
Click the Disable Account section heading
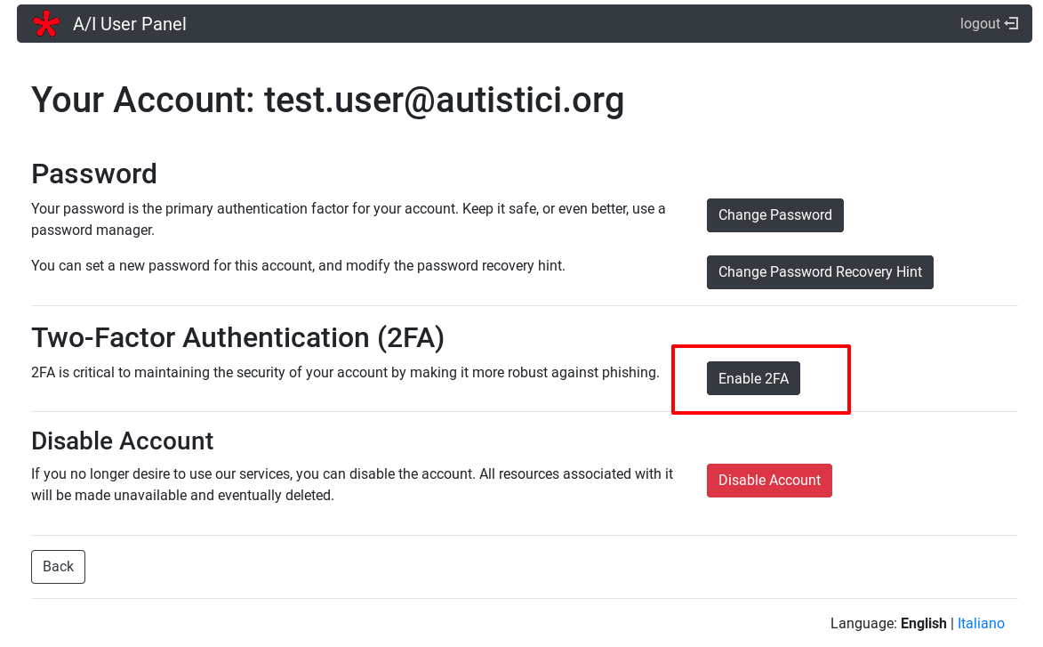pyautogui.click(x=123, y=441)
